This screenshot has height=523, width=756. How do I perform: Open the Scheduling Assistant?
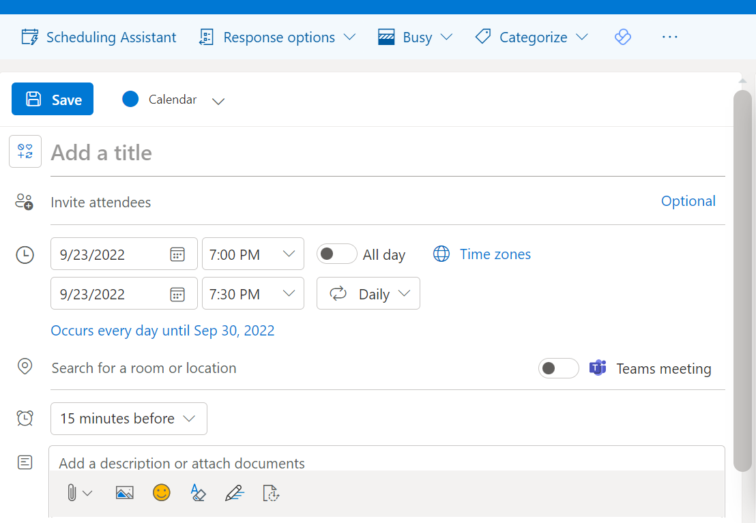[x=98, y=37]
